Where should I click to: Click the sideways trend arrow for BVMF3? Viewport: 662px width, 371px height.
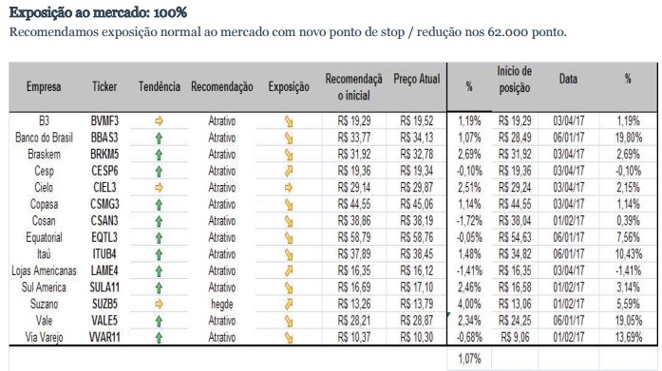(159, 121)
